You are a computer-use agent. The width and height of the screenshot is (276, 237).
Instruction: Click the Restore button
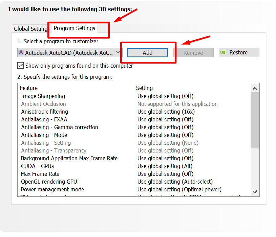pyautogui.click(x=239, y=52)
